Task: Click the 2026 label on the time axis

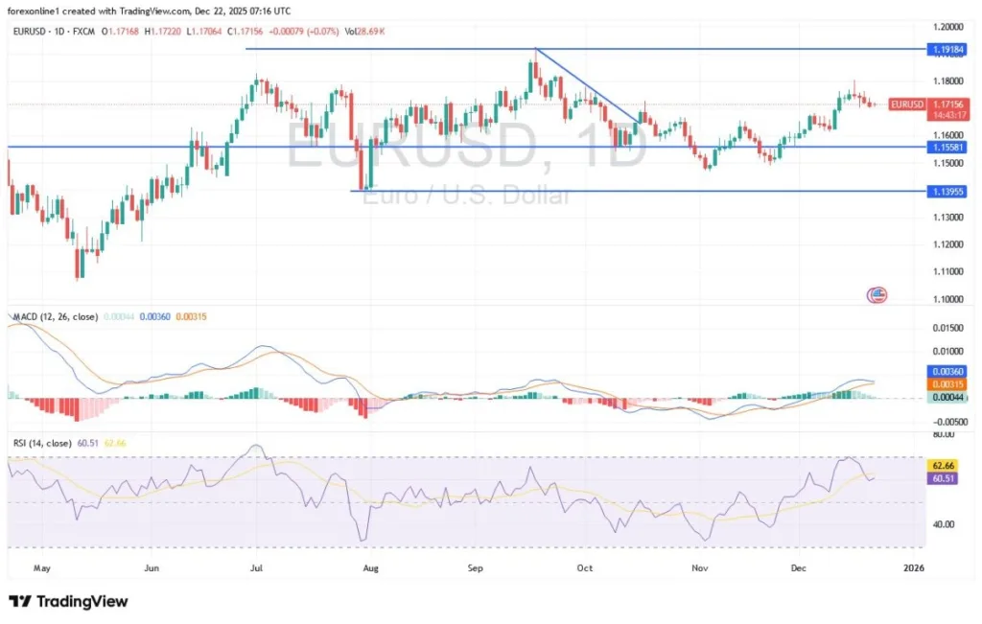Action: (x=914, y=567)
